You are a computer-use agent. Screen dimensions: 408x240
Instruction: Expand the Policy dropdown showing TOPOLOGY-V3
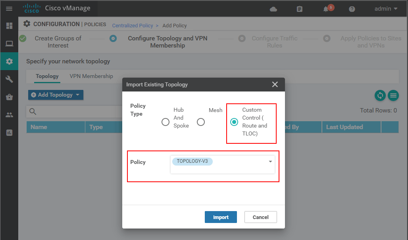tap(270, 162)
